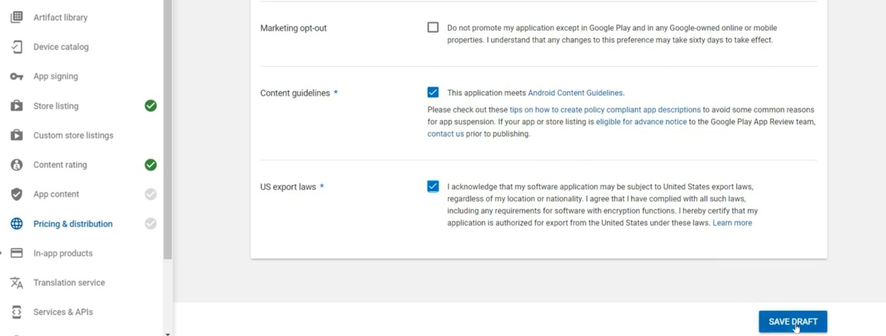Uncheck the Content guidelines checkbox
This screenshot has height=336, width=886.
point(433,92)
